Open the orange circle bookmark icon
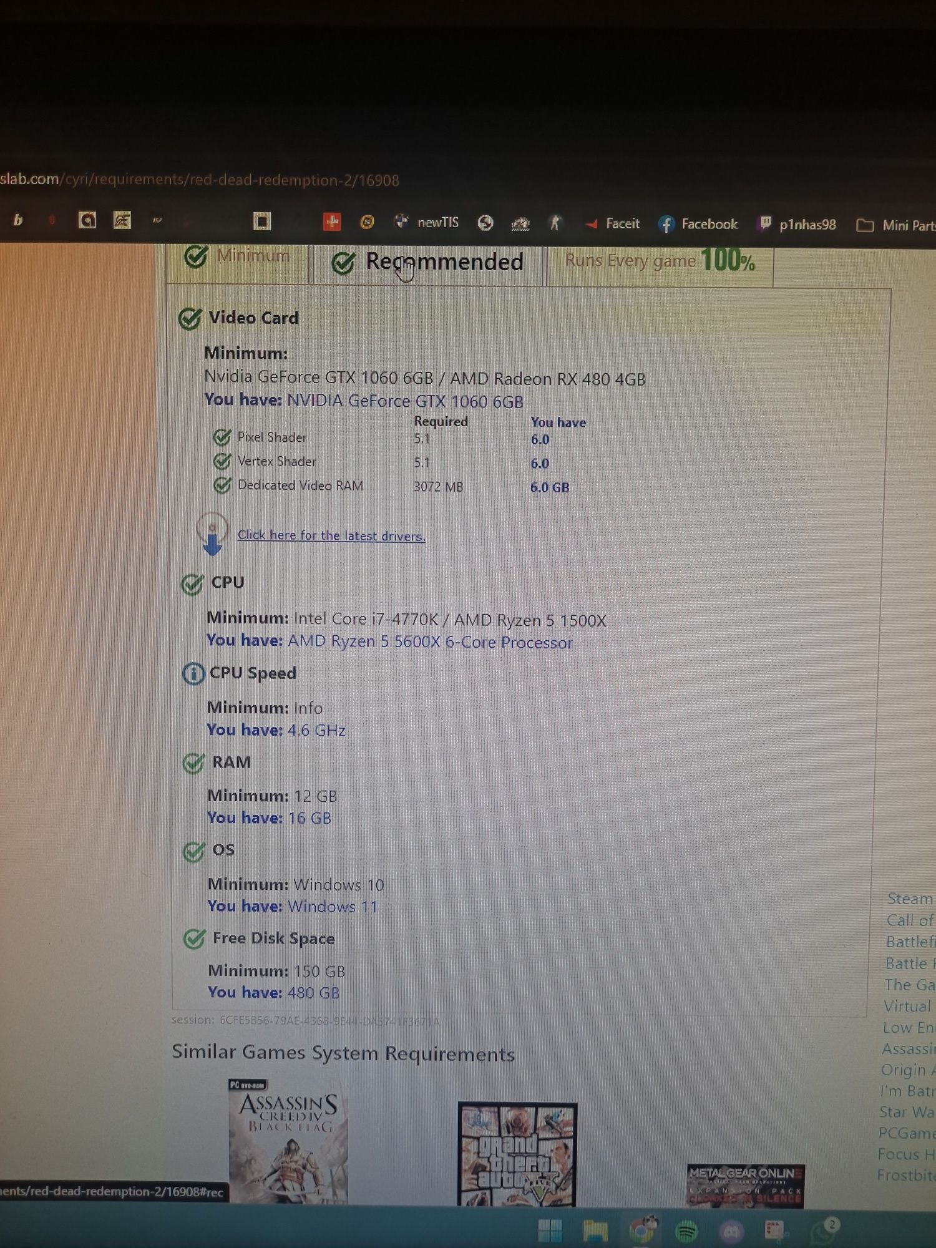The width and height of the screenshot is (936, 1248). (367, 222)
